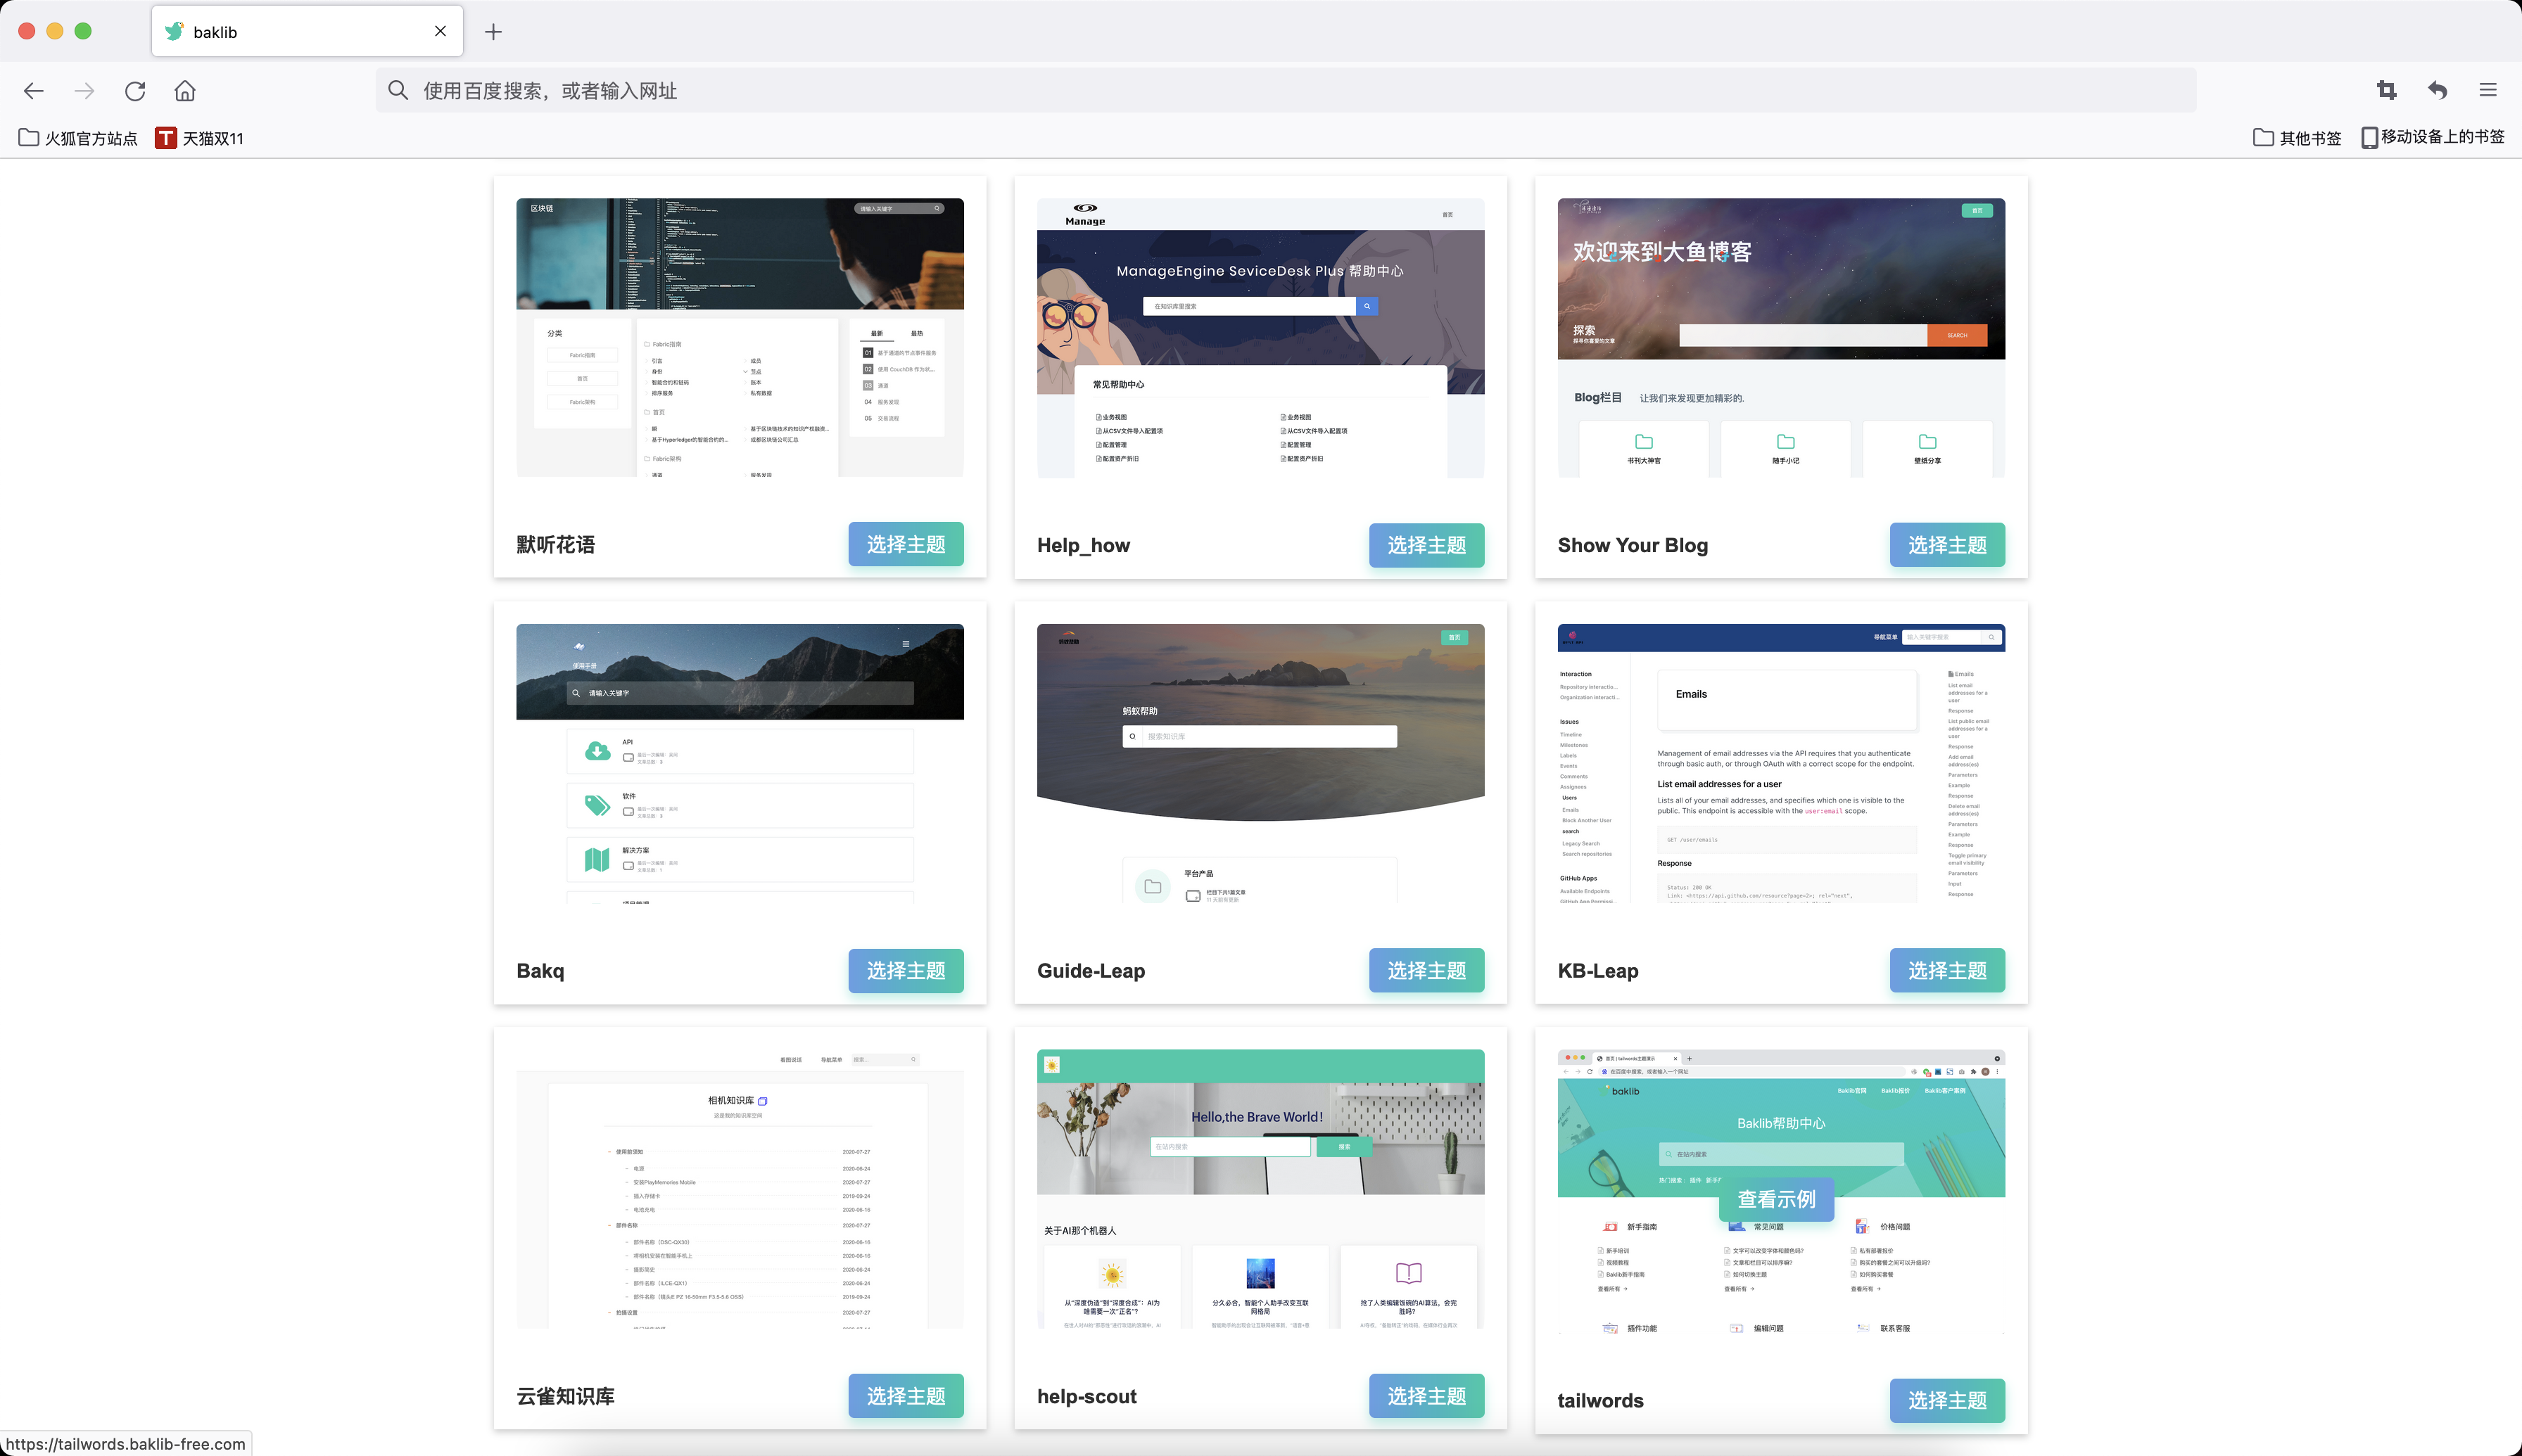Open the hamburger application menu
2522x1456 pixels.
(2488, 91)
